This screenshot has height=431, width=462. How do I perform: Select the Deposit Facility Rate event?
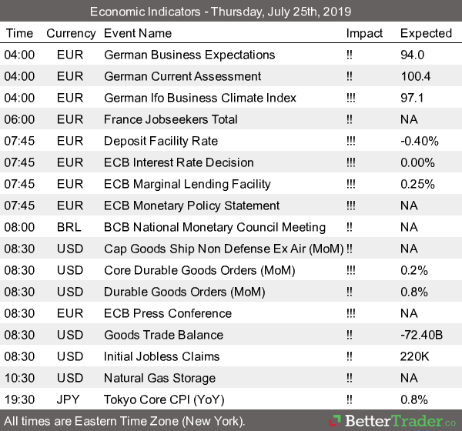tap(160, 141)
